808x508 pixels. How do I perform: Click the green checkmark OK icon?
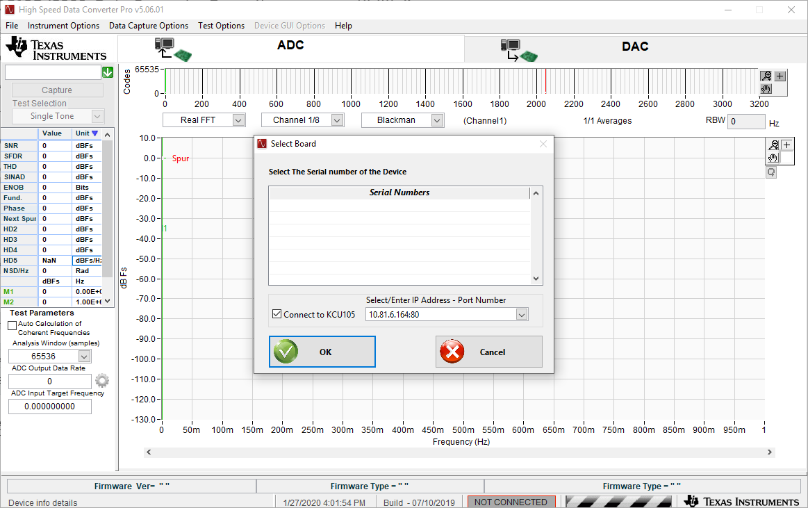[286, 352]
